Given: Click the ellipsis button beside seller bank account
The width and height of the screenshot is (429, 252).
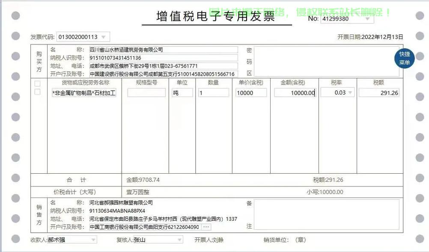Looking at the screenshot, I should (x=206, y=227).
